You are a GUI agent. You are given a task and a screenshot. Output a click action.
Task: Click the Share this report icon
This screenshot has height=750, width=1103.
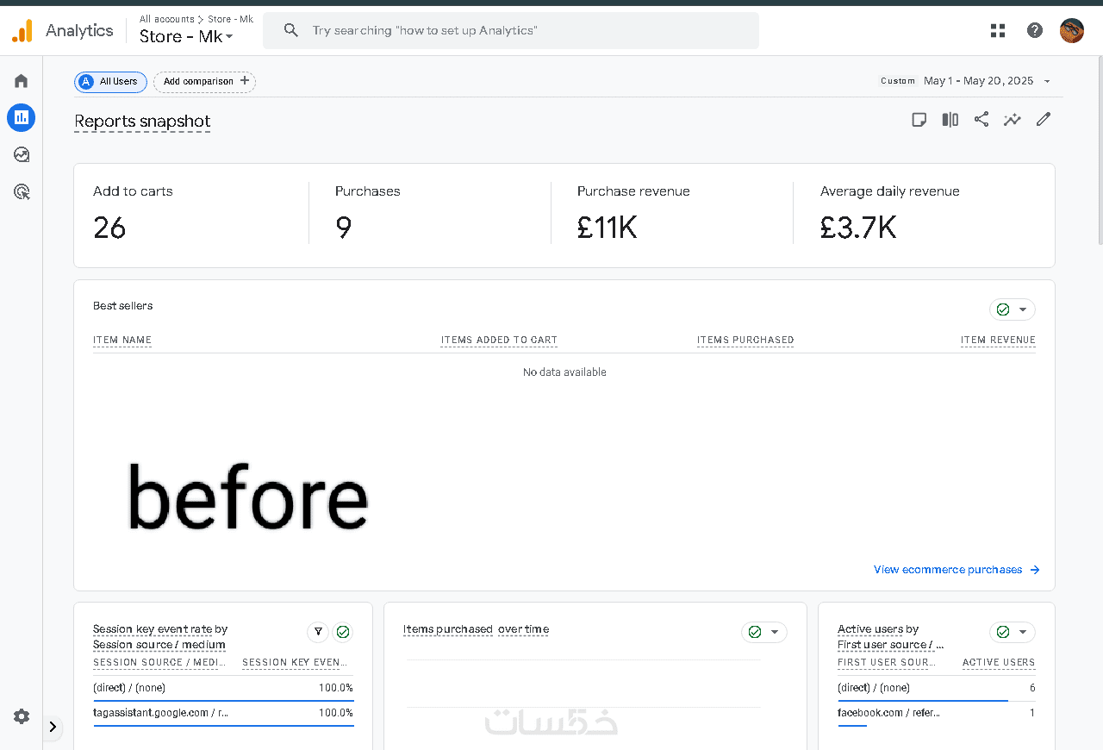tap(981, 120)
